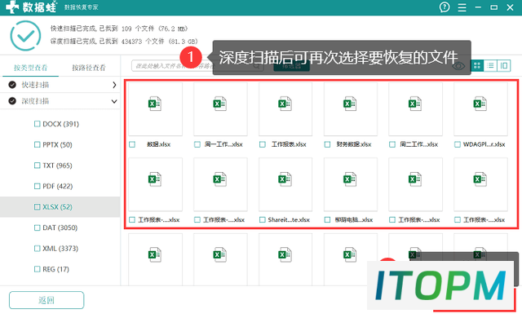Click the 财务数据.xlsx file name
This screenshot has height=318, width=522.
(x=354, y=144)
